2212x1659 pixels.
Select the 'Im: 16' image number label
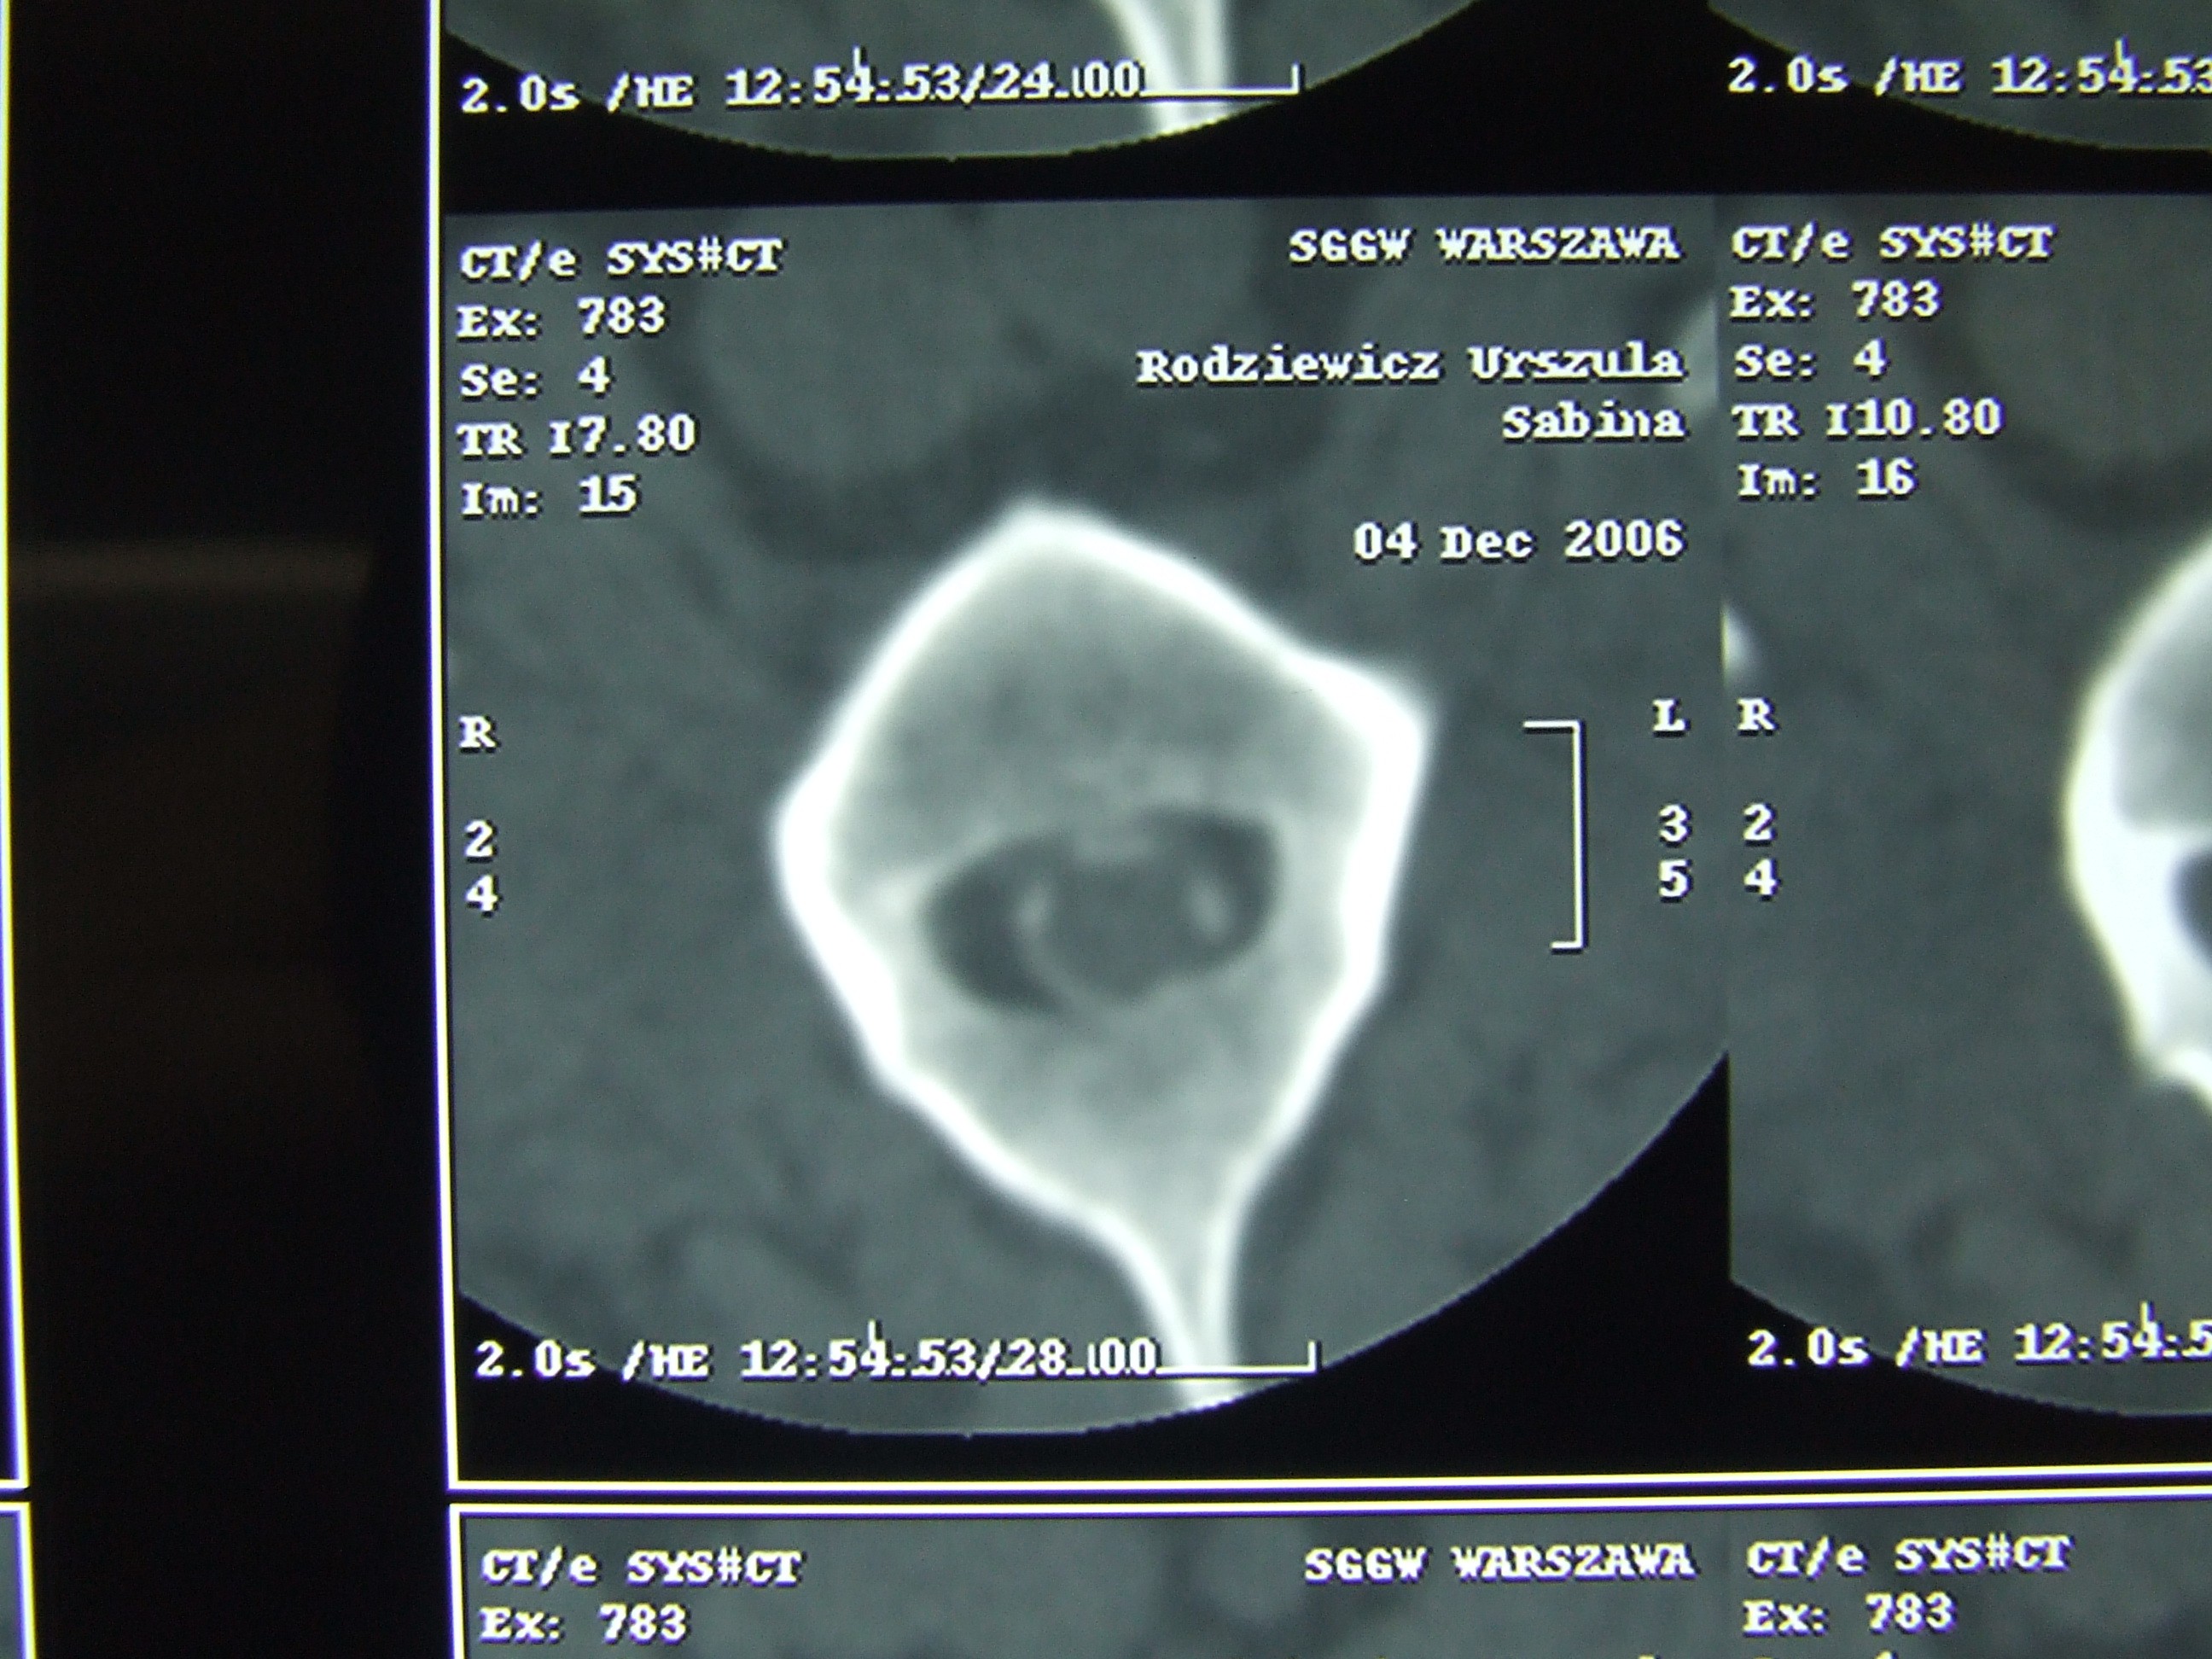(1825, 479)
